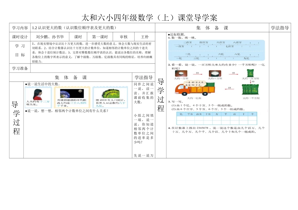Click exercise 4 about 2345678 on counter

pos(216,130)
